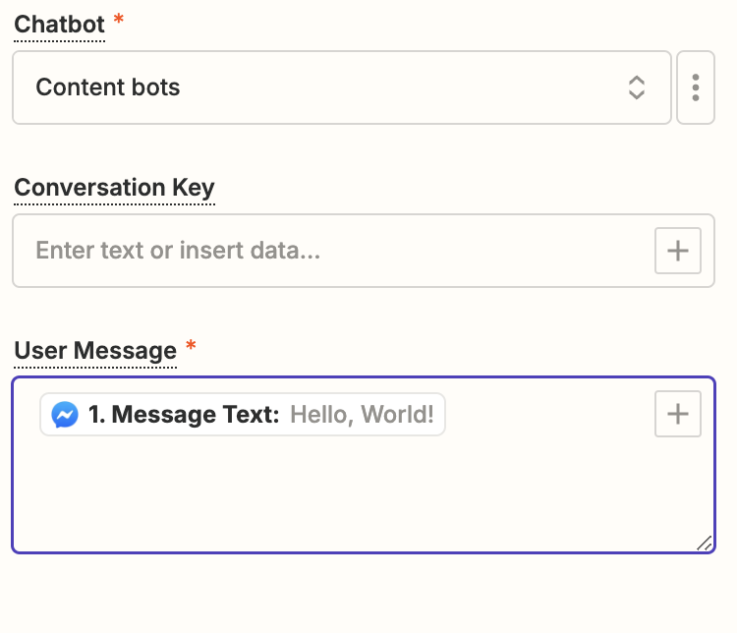Click the "Conversation Key" field label

pyautogui.click(x=114, y=188)
